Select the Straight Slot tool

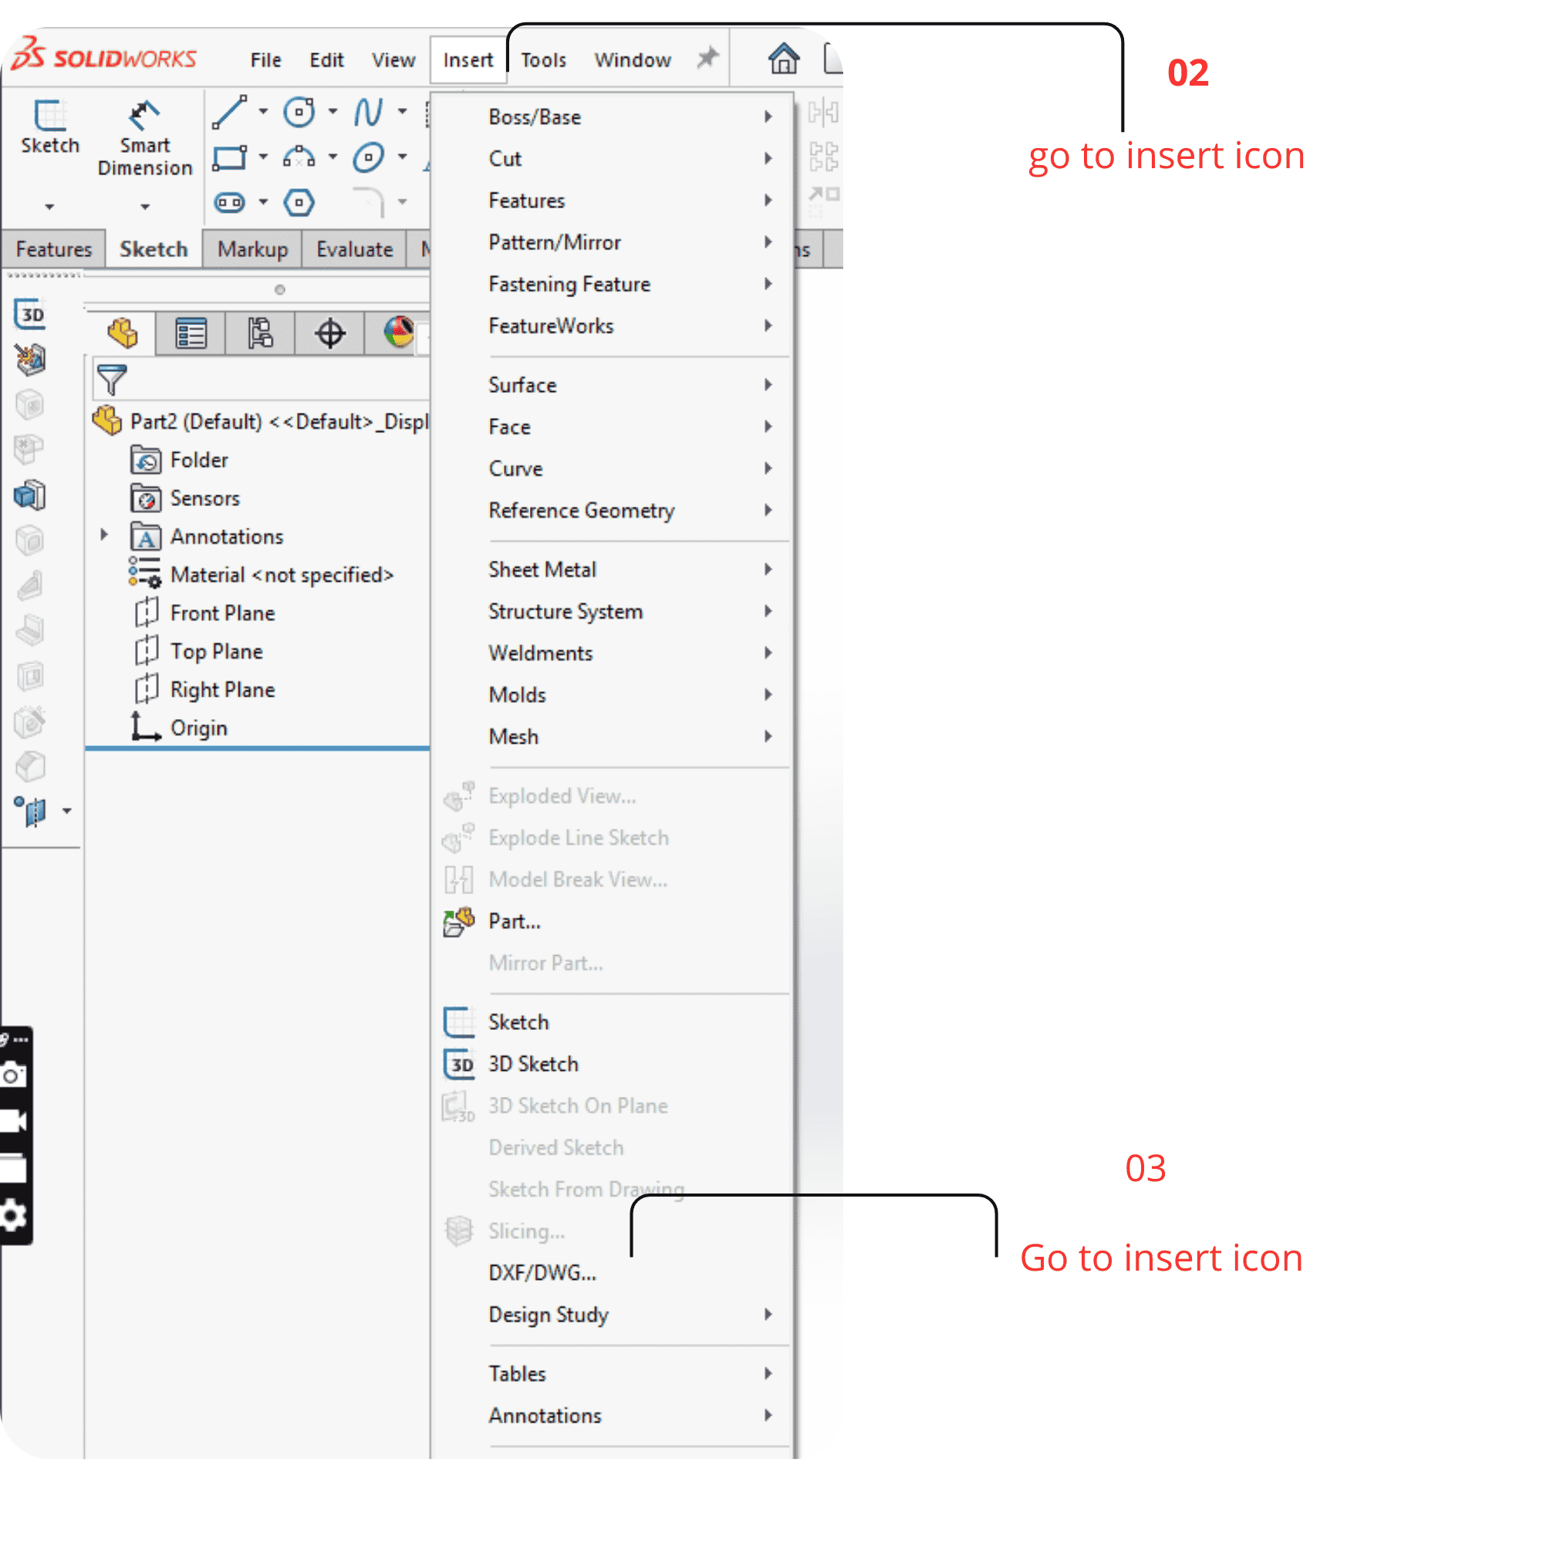click(230, 203)
